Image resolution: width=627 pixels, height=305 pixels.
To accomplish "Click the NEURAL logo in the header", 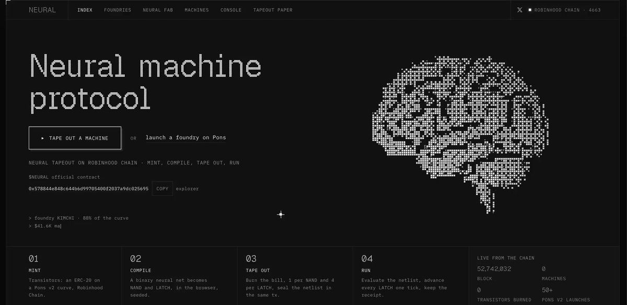I will [42, 10].
